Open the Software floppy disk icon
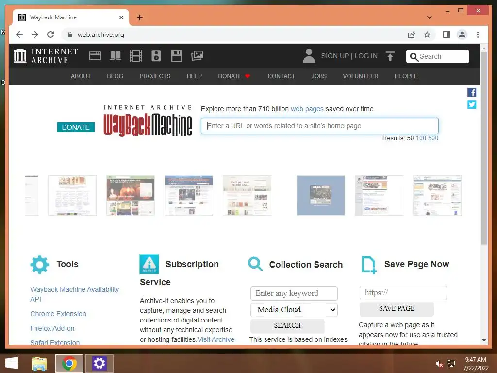The width and height of the screenshot is (497, 373). pyautogui.click(x=177, y=56)
